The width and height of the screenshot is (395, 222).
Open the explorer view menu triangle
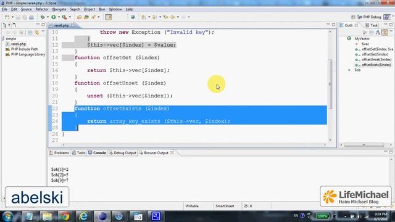[43, 32]
